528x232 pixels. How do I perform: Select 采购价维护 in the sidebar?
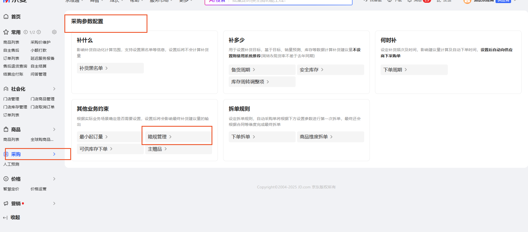point(41,42)
